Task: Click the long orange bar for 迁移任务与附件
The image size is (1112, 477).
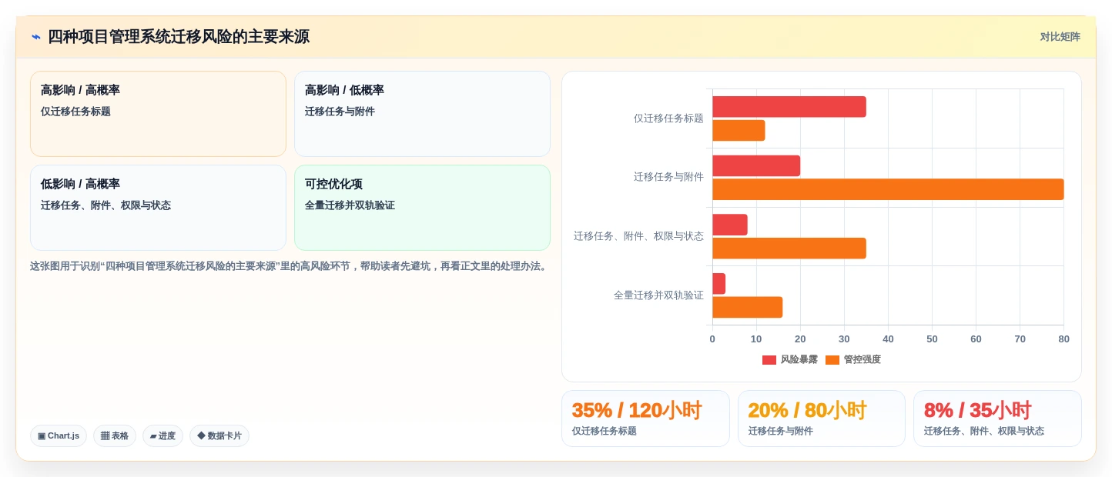Action: 888,189
